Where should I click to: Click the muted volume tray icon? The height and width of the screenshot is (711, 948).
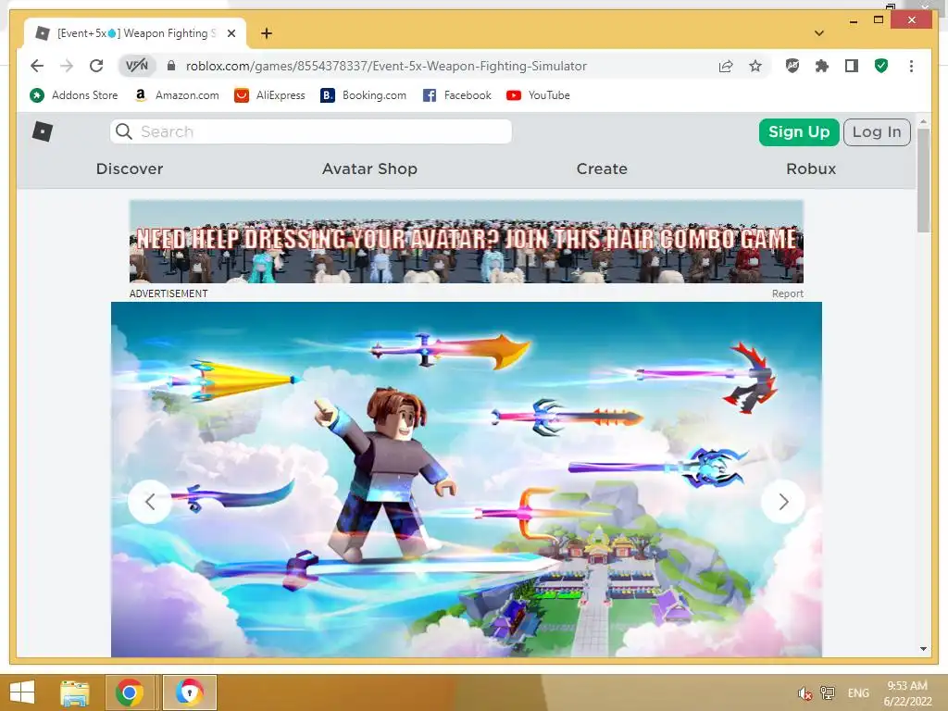click(x=805, y=693)
